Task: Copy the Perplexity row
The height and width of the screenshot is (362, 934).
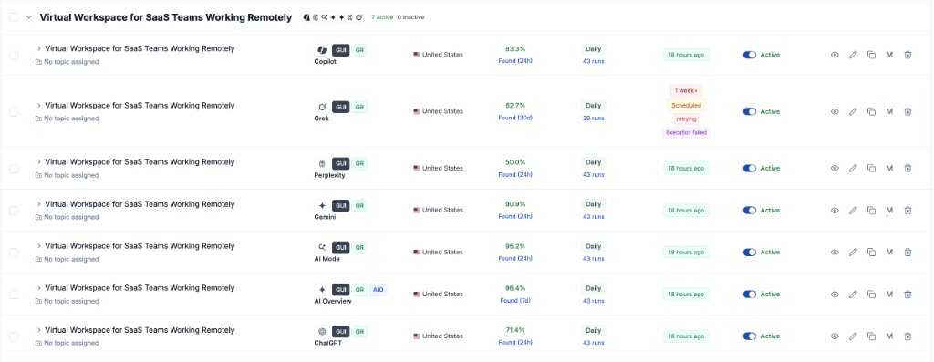Action: coord(871,169)
